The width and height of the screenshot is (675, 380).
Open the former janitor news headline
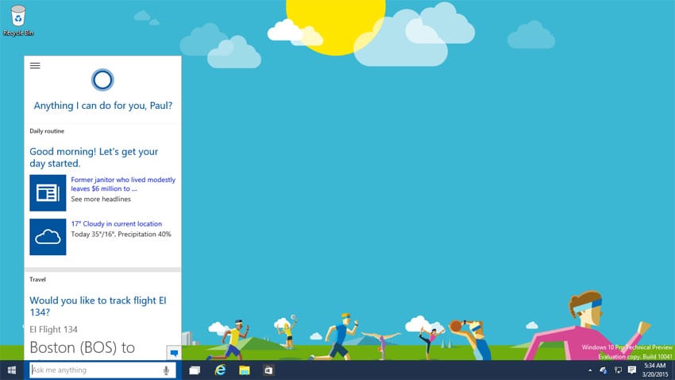click(123, 184)
